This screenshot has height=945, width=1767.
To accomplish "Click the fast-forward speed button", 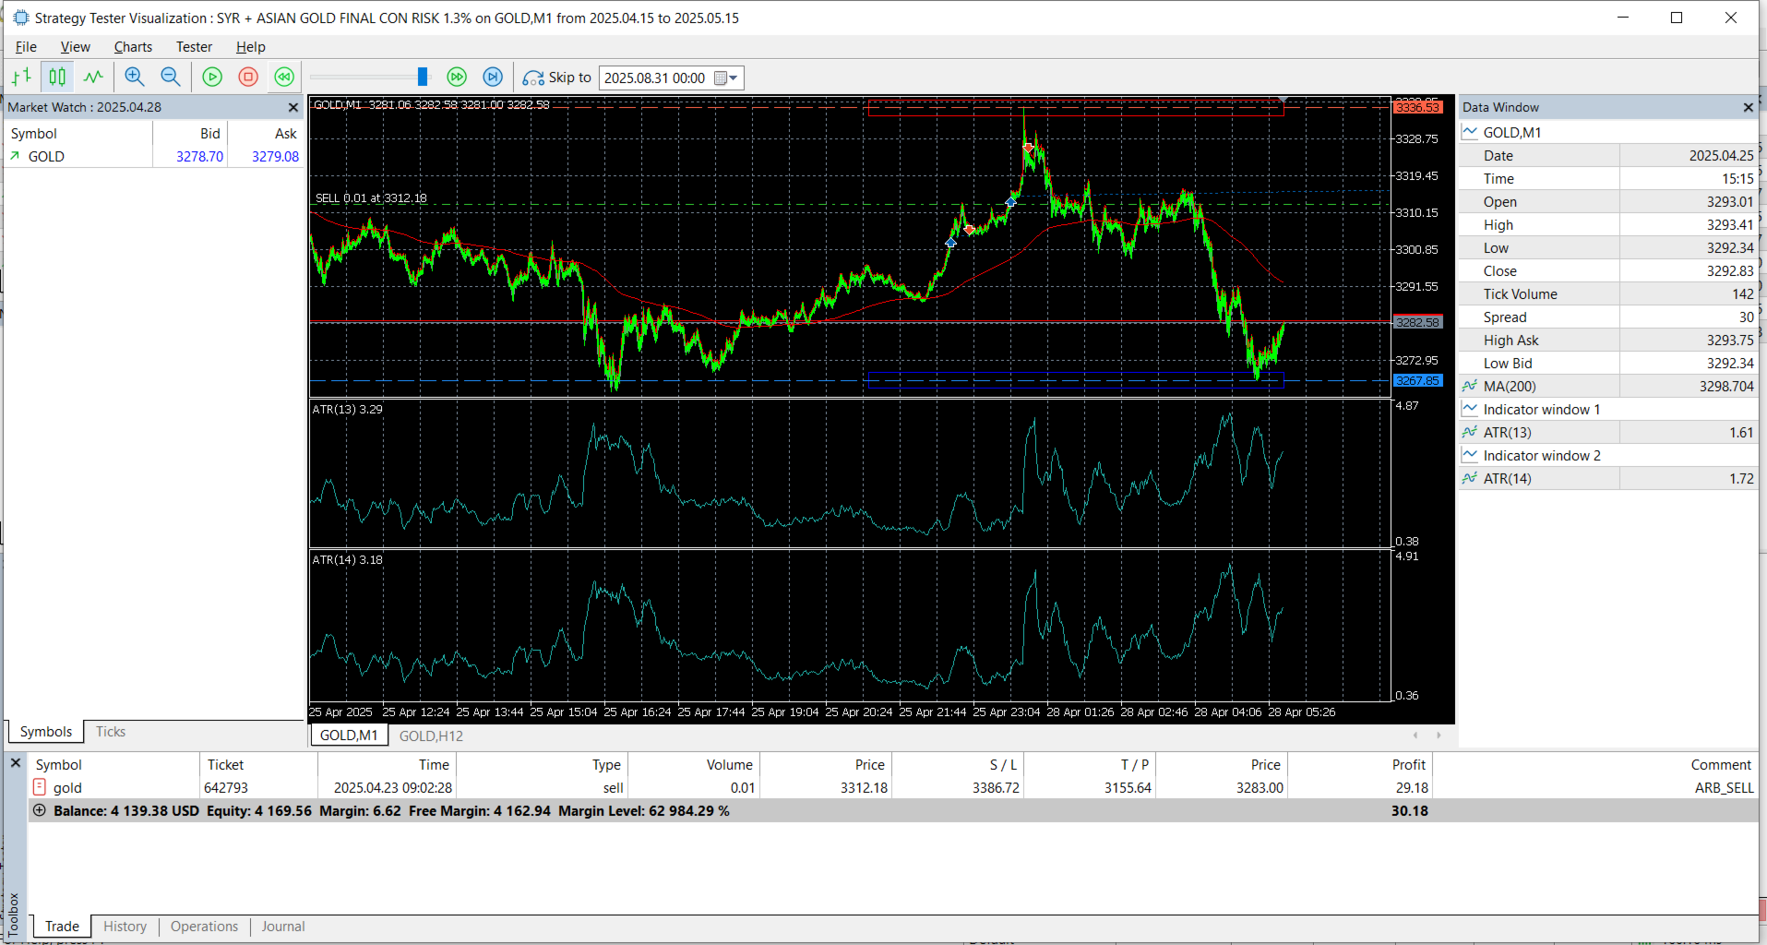I will click(x=457, y=78).
